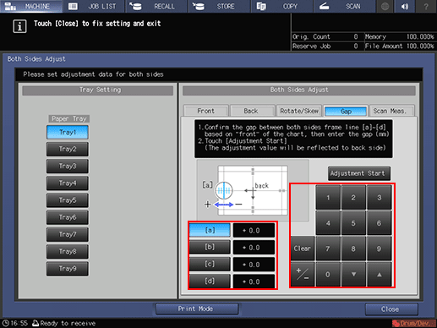This screenshot has height=328, width=437.
Task: Tap the info icon beside the message
Action: coord(19,26)
